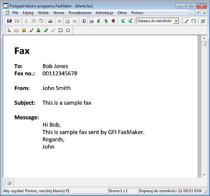
Task: Click the Paste clipboard icon
Action: 41,21
